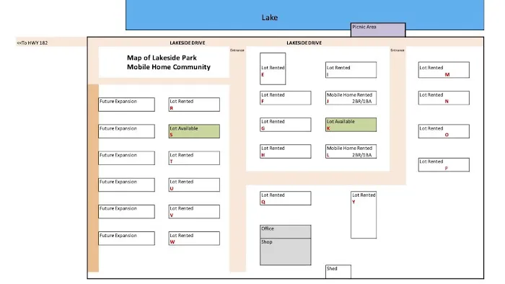Click the Shop building box
Screen dimensions: 505x284
pos(286,252)
